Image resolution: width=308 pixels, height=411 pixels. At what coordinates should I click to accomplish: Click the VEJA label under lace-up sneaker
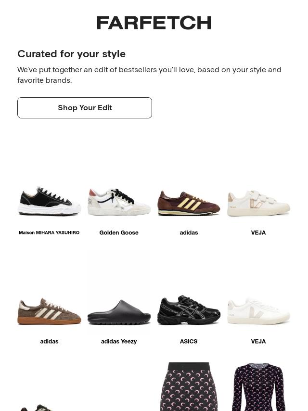coord(258,341)
